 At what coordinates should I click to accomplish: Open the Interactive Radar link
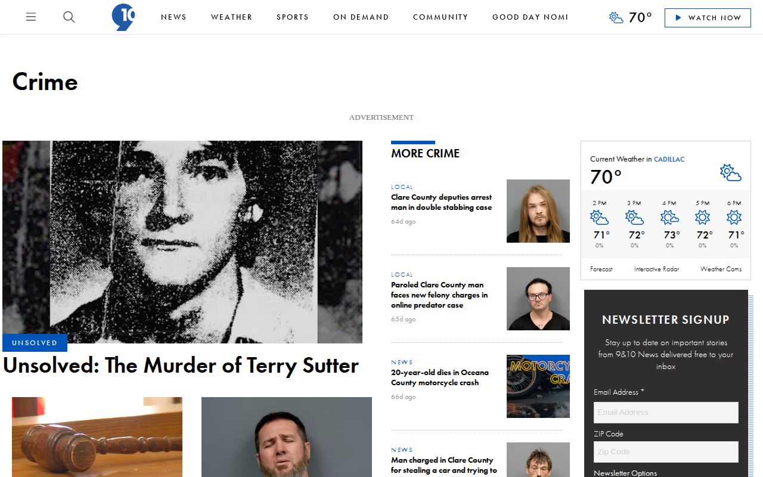coord(656,269)
